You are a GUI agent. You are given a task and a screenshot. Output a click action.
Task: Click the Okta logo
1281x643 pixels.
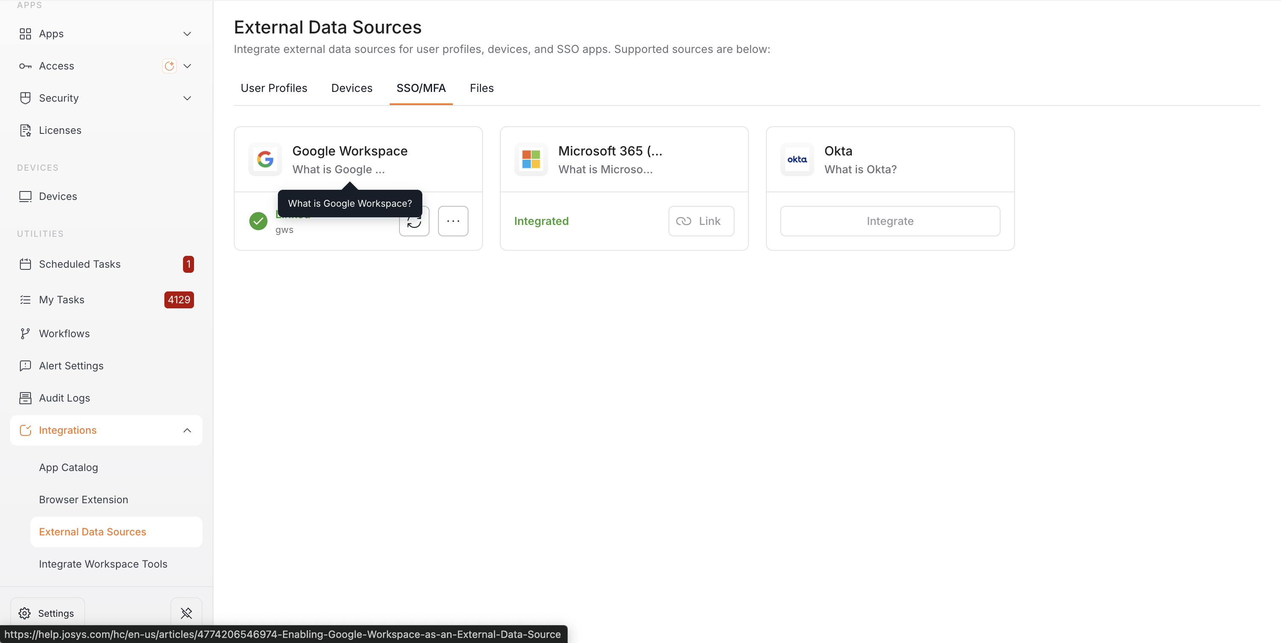[797, 159]
